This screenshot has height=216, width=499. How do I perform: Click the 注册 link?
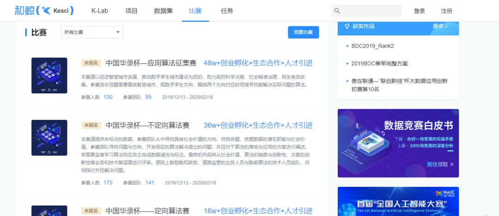pos(446,11)
